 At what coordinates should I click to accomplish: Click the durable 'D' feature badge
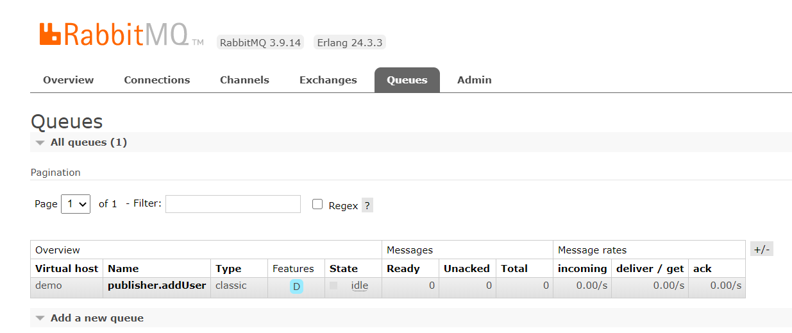296,286
